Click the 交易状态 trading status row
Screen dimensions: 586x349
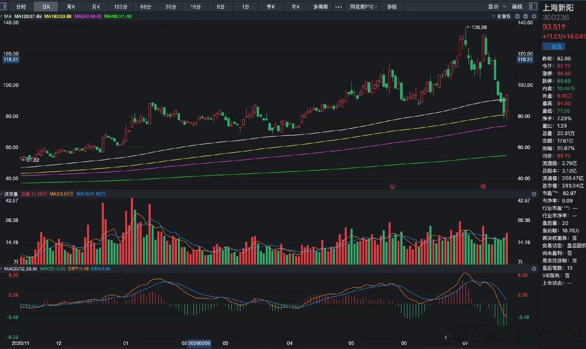564,246
